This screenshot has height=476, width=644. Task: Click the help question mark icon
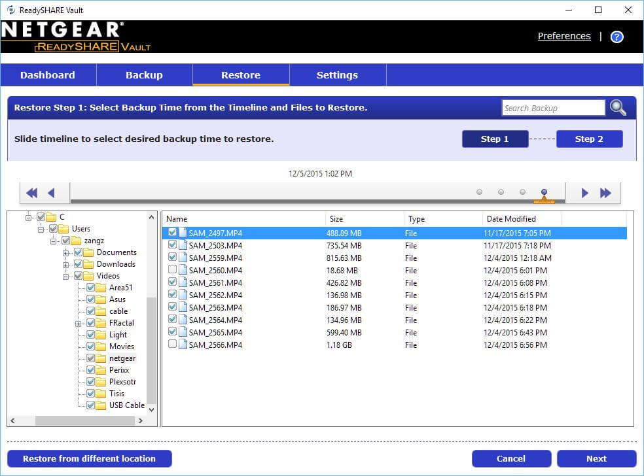pos(617,37)
